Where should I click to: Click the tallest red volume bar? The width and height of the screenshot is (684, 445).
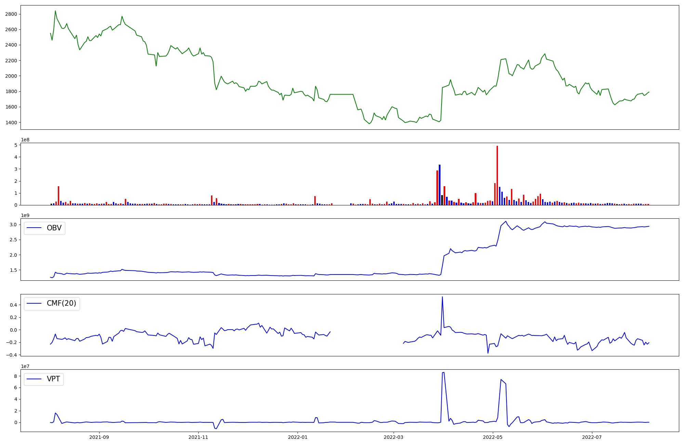coord(497,175)
